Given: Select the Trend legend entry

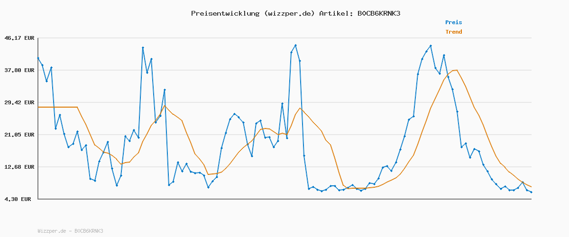Looking at the screenshot, I should click(453, 32).
